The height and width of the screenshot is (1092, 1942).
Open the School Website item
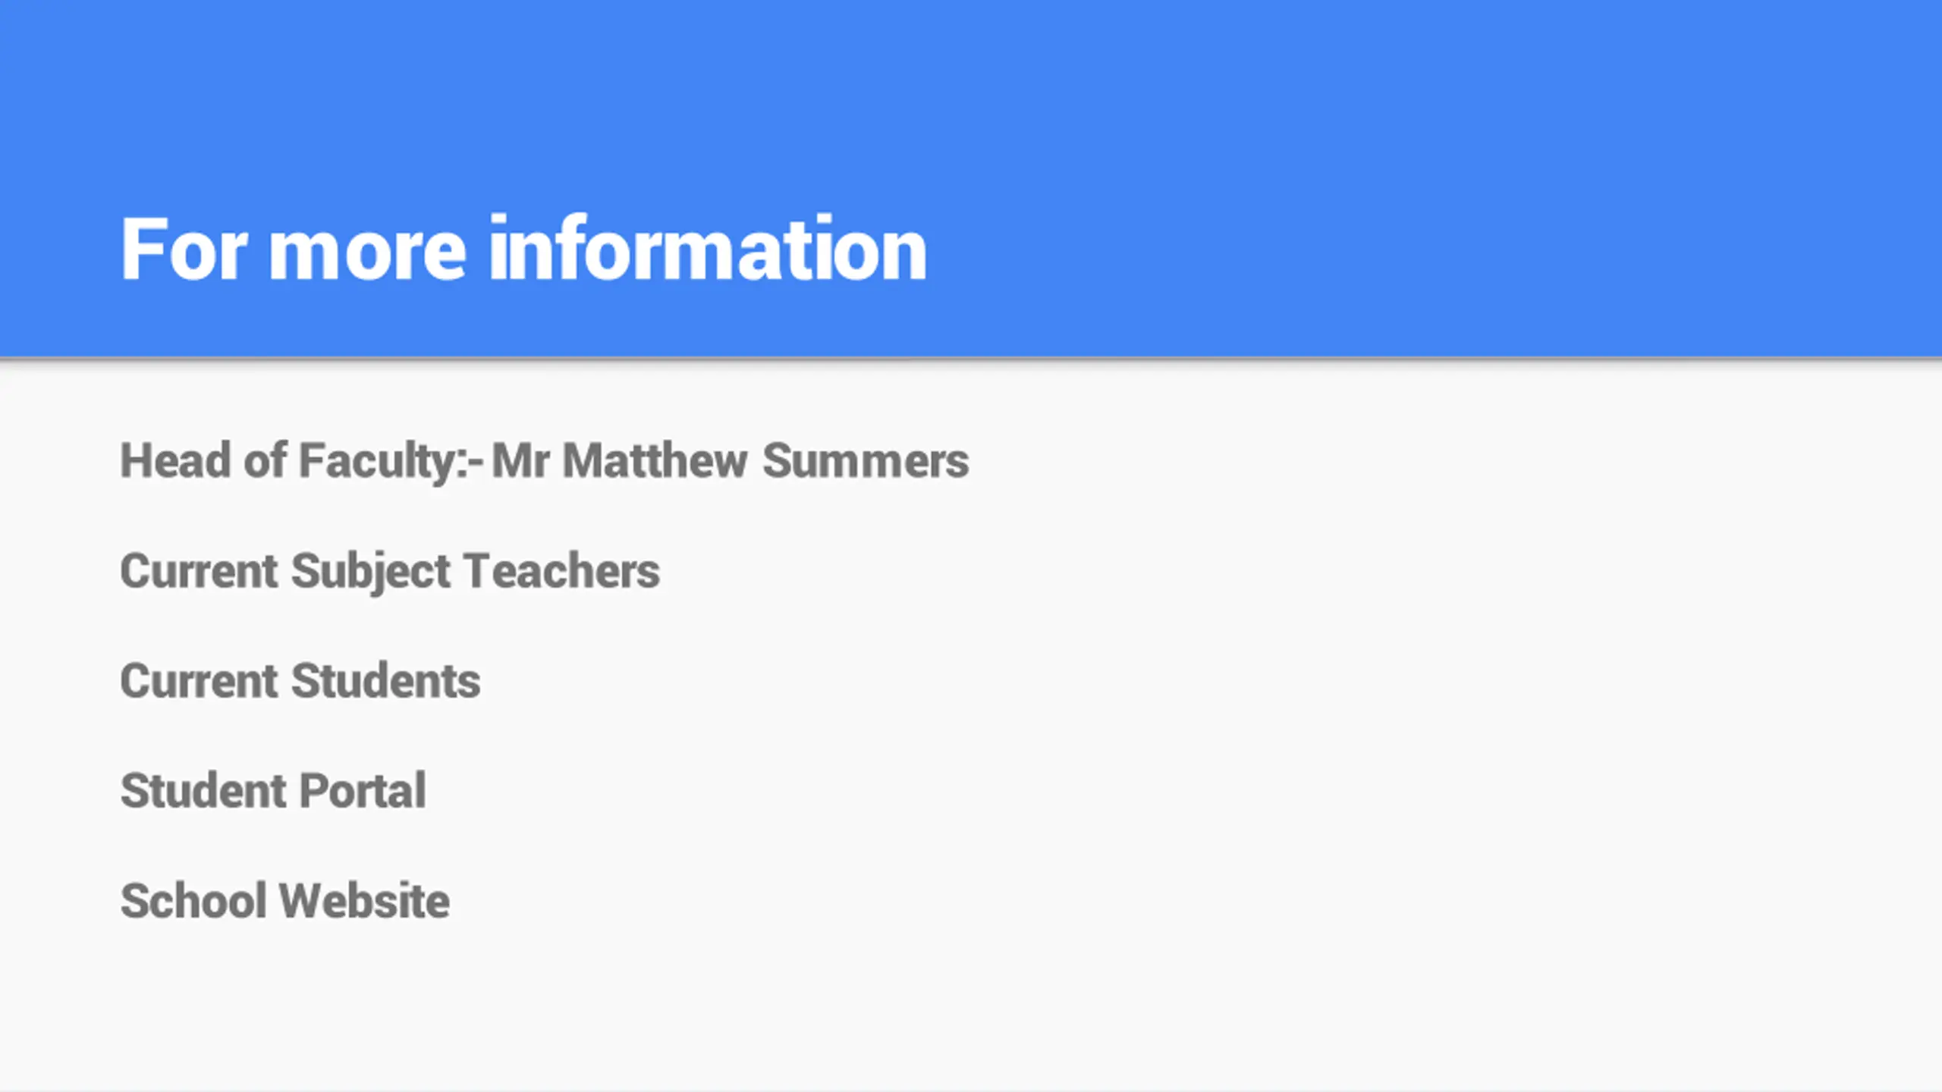(285, 900)
